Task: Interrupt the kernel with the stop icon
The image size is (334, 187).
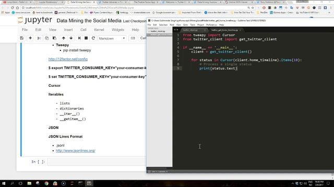Action: click(86, 38)
